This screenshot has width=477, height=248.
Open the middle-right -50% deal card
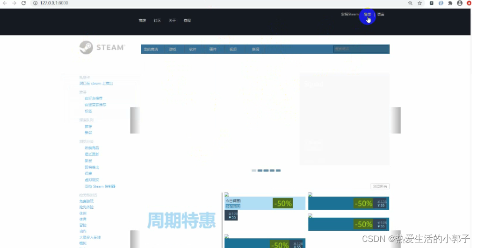coord(348,224)
